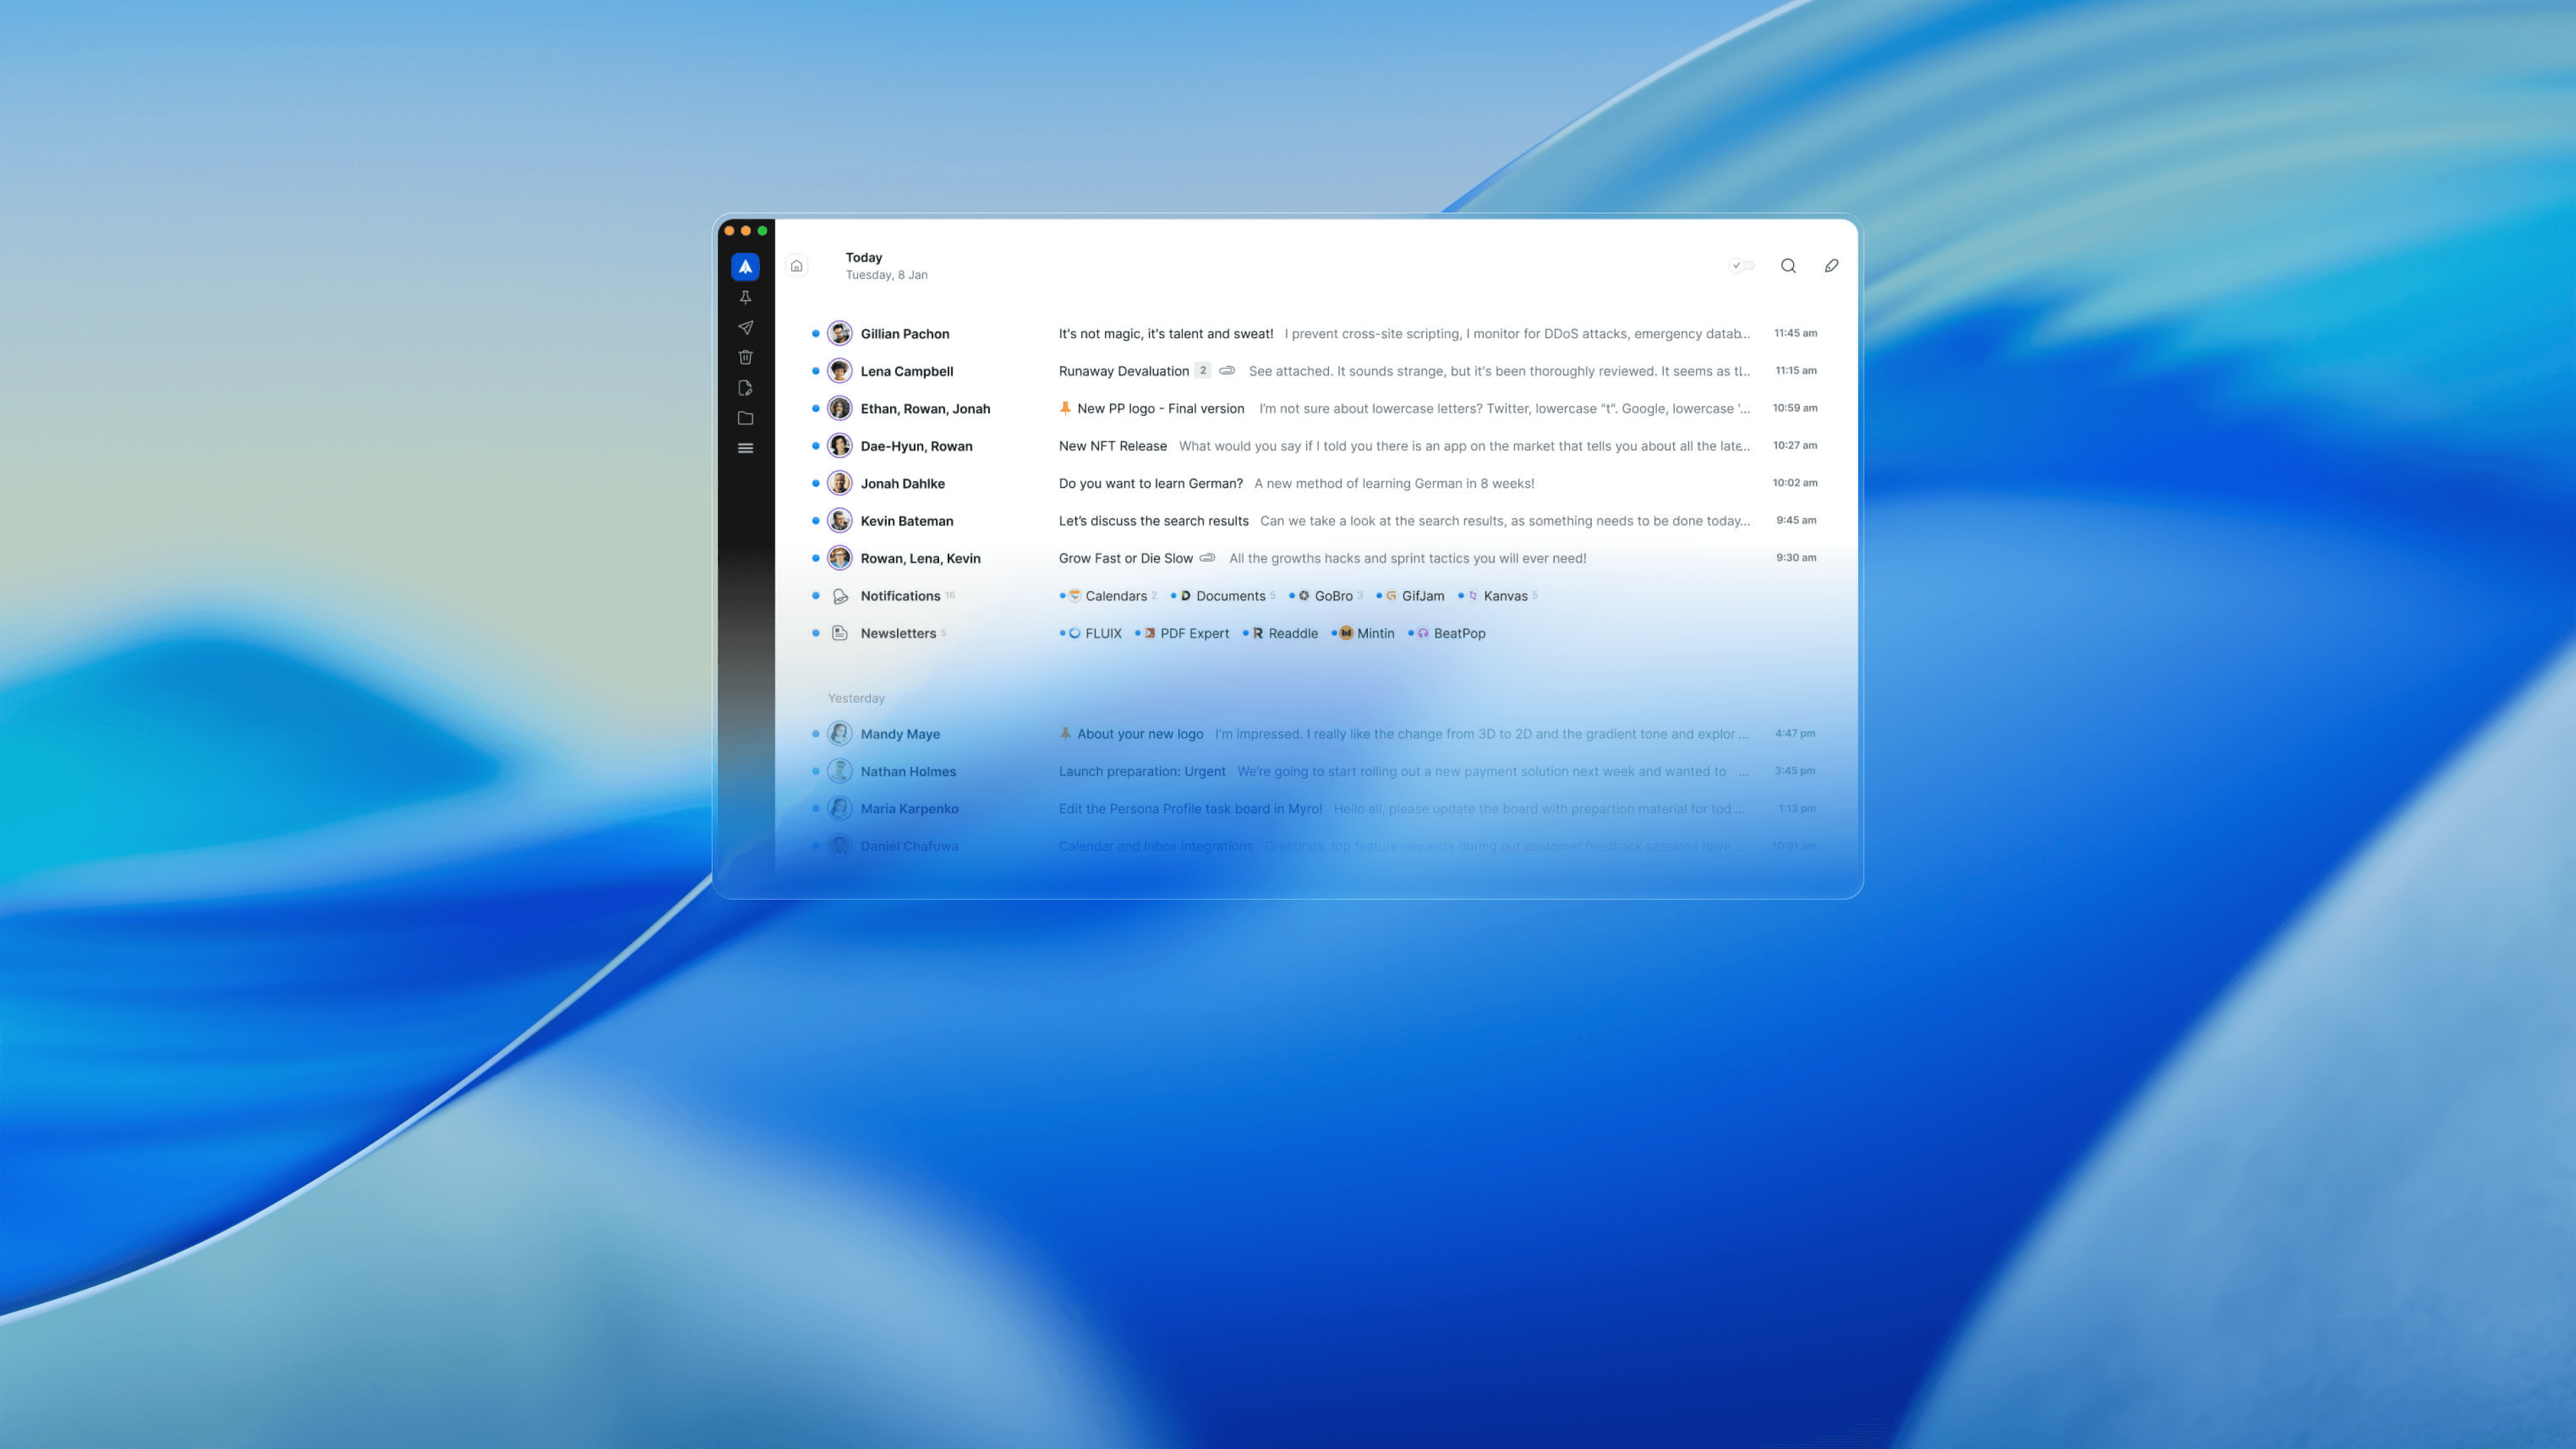The height and width of the screenshot is (1449, 2576).
Task: Open "Let's discuss the search results" email
Action: click(x=1154, y=521)
